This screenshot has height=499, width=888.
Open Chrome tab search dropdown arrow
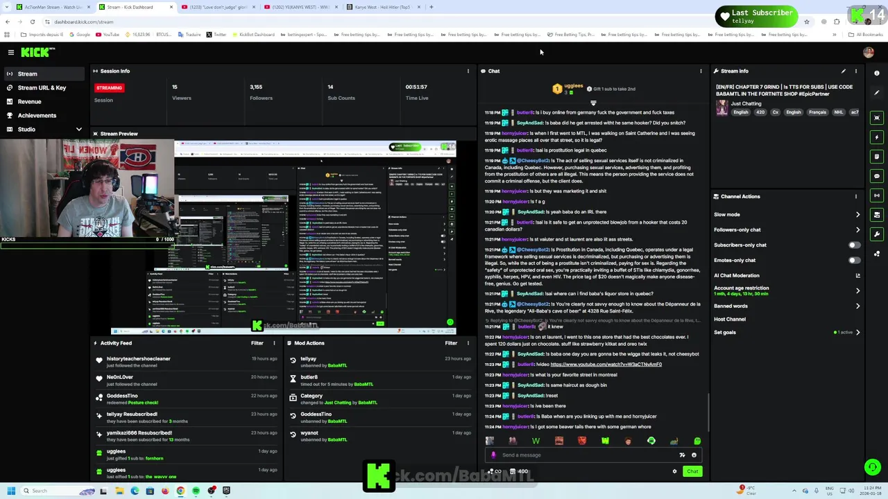click(7, 7)
